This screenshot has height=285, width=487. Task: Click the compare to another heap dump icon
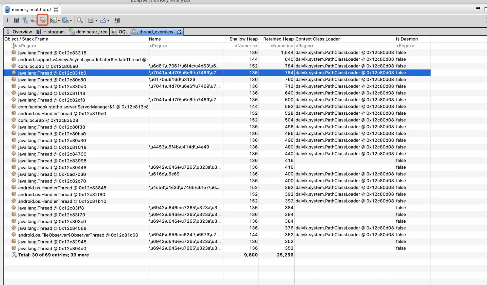pyautogui.click(x=117, y=20)
